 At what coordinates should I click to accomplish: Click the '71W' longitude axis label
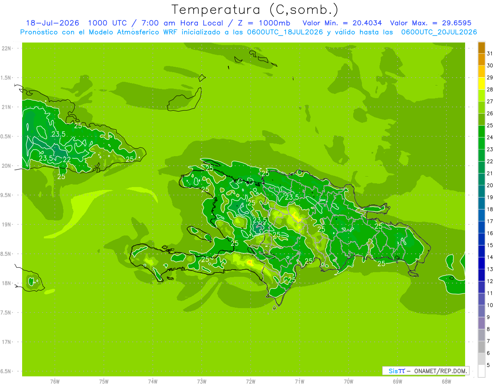(299, 382)
